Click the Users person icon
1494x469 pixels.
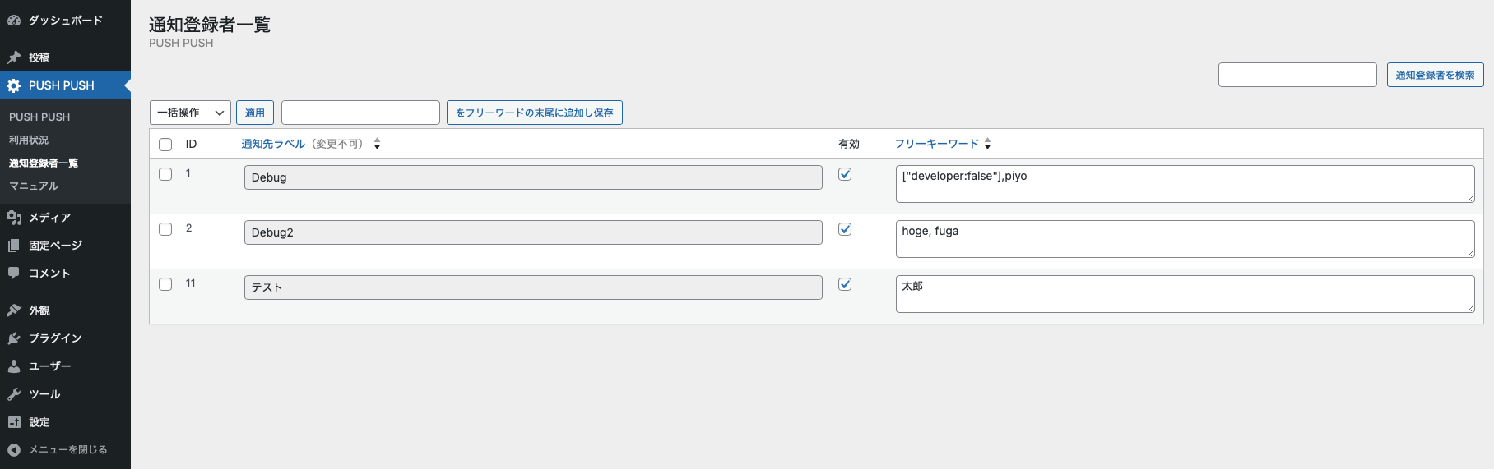14,366
